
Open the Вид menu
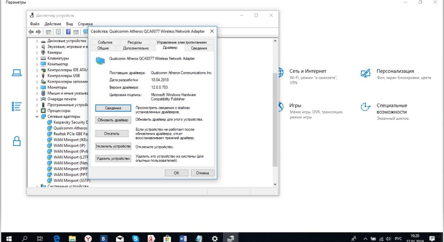(x=70, y=24)
